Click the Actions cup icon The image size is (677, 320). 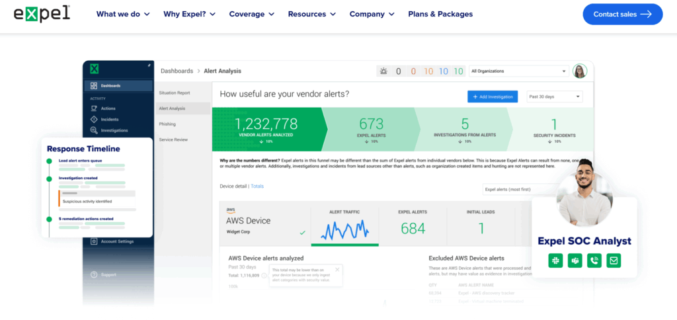click(x=94, y=108)
